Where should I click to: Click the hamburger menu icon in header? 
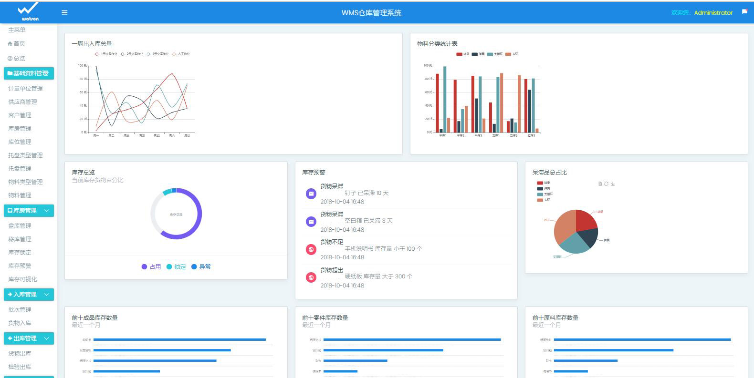[64, 12]
